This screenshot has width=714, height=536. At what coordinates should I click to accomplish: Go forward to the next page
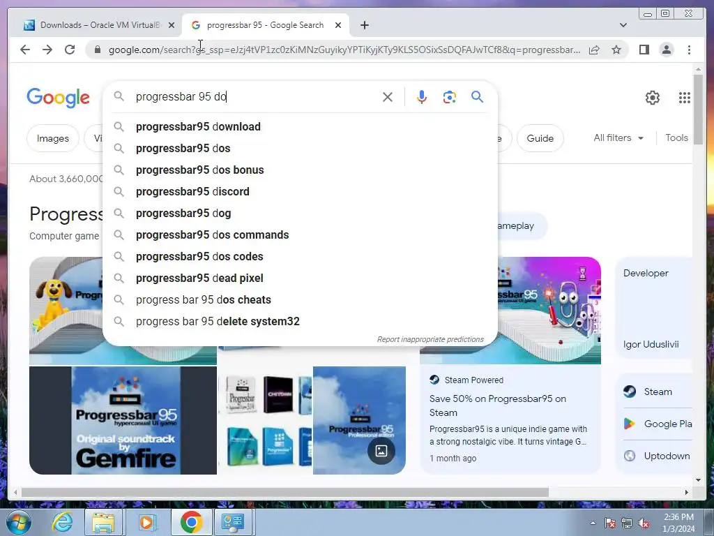tap(47, 50)
